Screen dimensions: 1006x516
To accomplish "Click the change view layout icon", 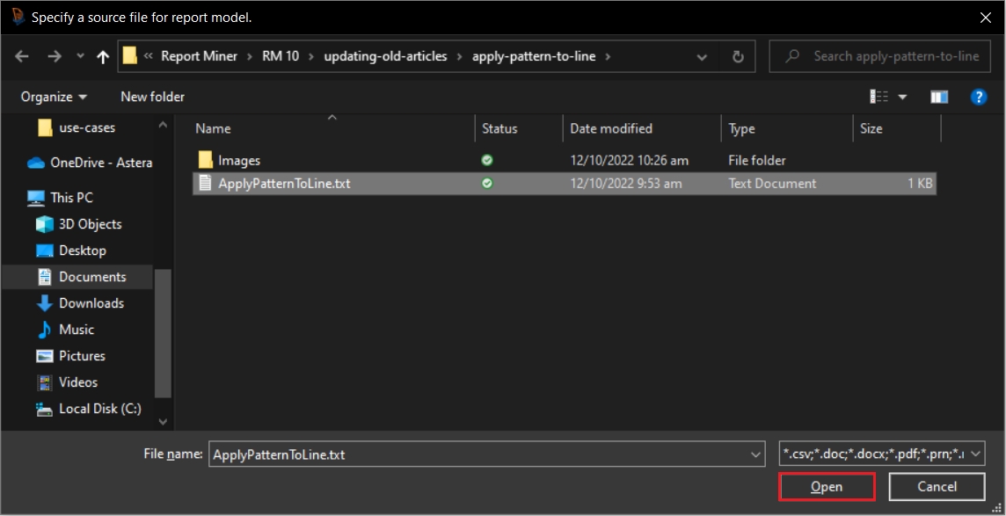I will coord(878,97).
